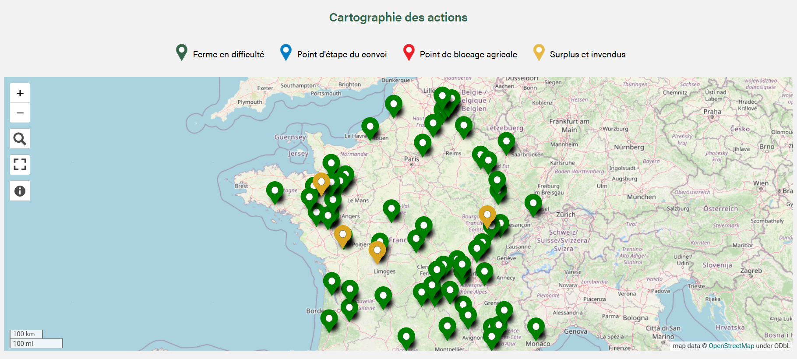The width and height of the screenshot is (797, 359).
Task: Click the 100 mi scale indicator
Action: click(x=36, y=344)
